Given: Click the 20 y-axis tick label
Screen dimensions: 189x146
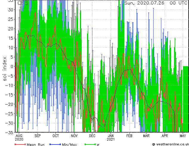Looking at the screenshot, I should click(10, 29).
